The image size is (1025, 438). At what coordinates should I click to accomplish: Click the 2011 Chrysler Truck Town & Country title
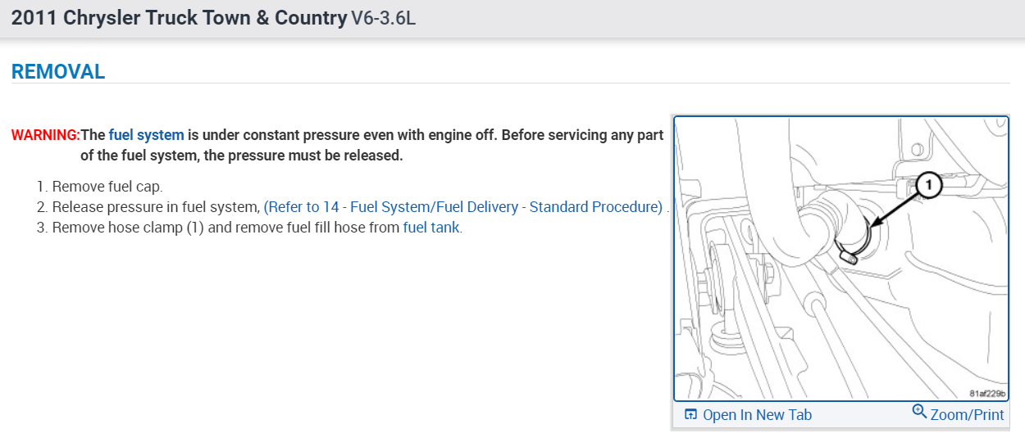pyautogui.click(x=179, y=18)
